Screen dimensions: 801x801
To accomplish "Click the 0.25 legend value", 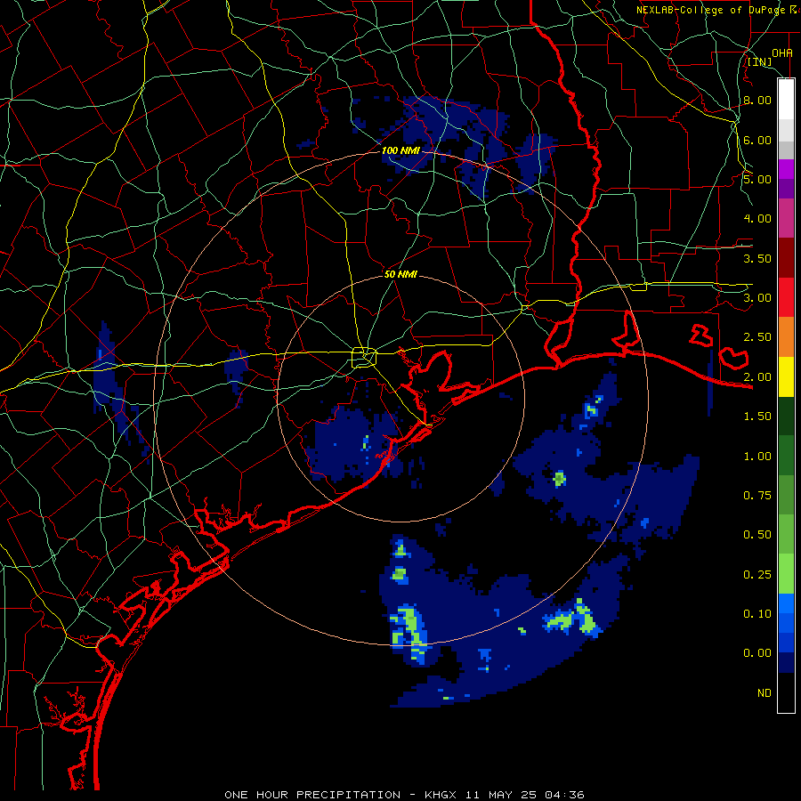I will [x=757, y=575].
